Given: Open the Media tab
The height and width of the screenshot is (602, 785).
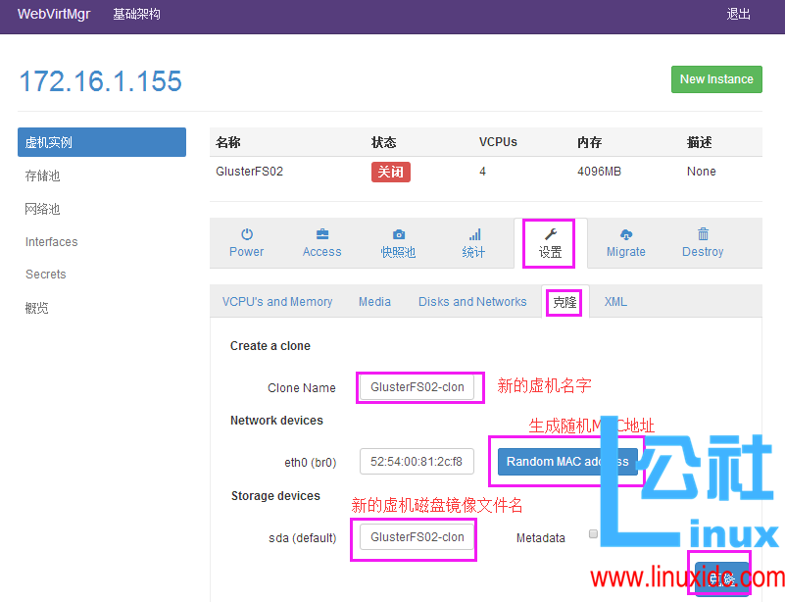Looking at the screenshot, I should 374,302.
